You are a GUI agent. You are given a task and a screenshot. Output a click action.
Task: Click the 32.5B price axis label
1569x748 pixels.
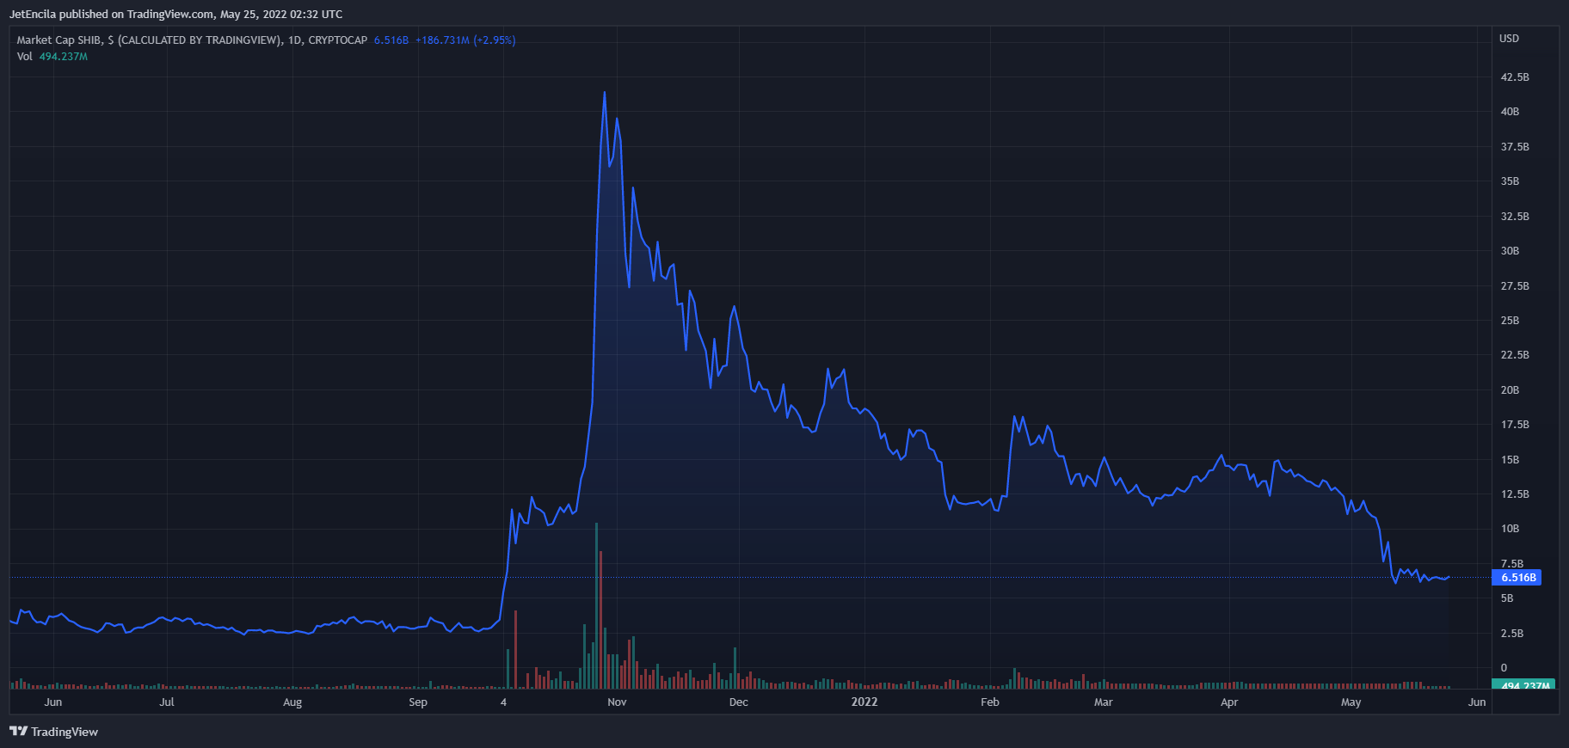click(1515, 217)
